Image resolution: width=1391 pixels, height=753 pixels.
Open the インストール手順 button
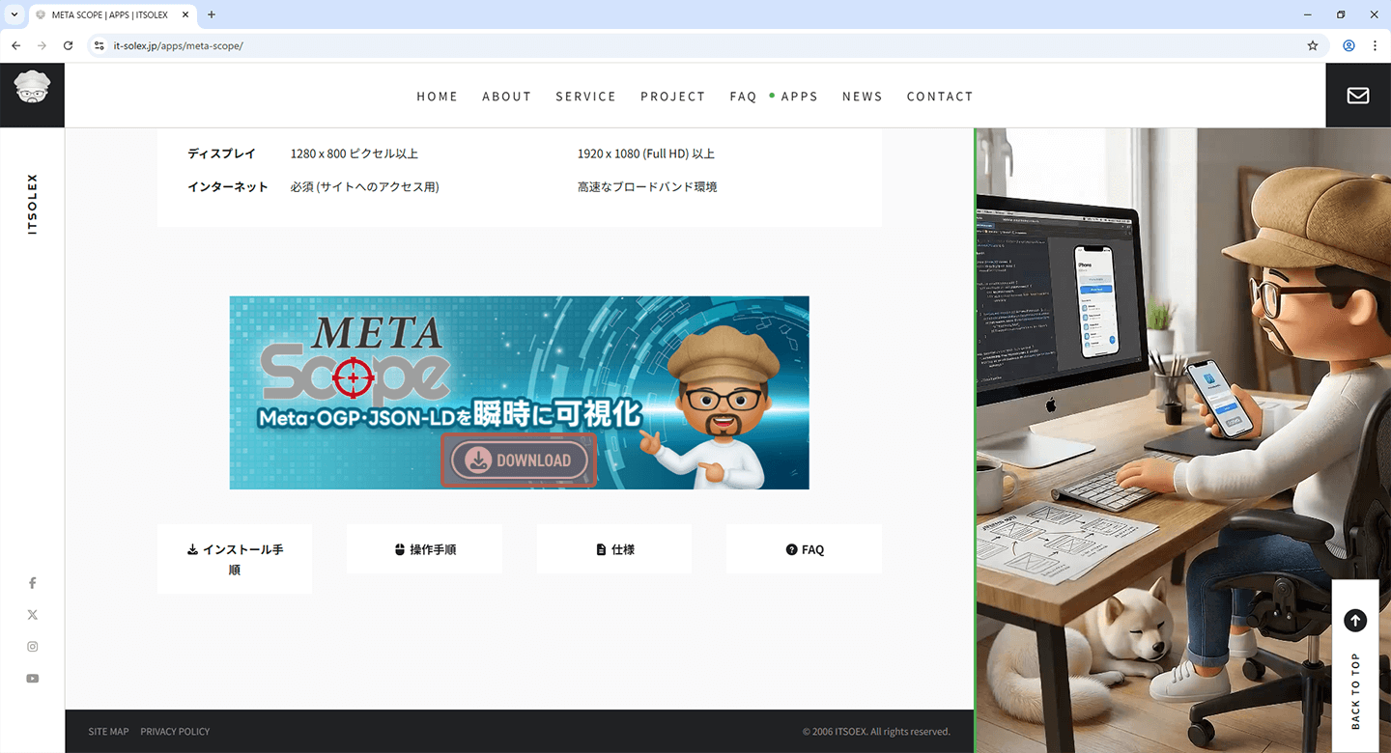click(235, 559)
